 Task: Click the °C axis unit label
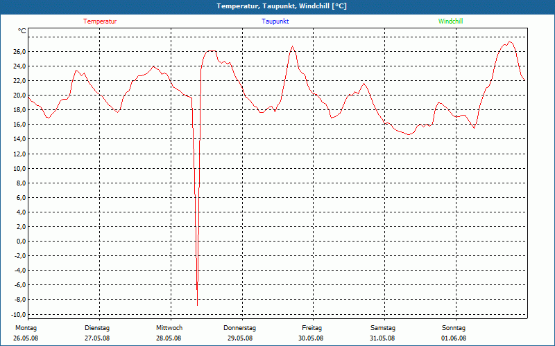(x=22, y=31)
